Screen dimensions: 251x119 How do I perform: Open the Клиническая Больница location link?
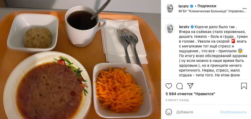tap(212, 11)
